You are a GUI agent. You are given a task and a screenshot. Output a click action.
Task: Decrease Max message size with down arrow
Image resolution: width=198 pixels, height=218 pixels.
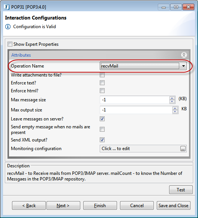(x=172, y=101)
